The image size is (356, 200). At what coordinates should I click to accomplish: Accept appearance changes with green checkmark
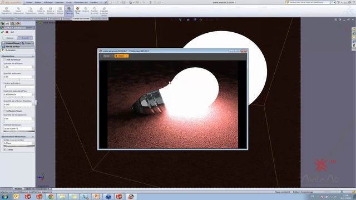[x=2, y=32]
